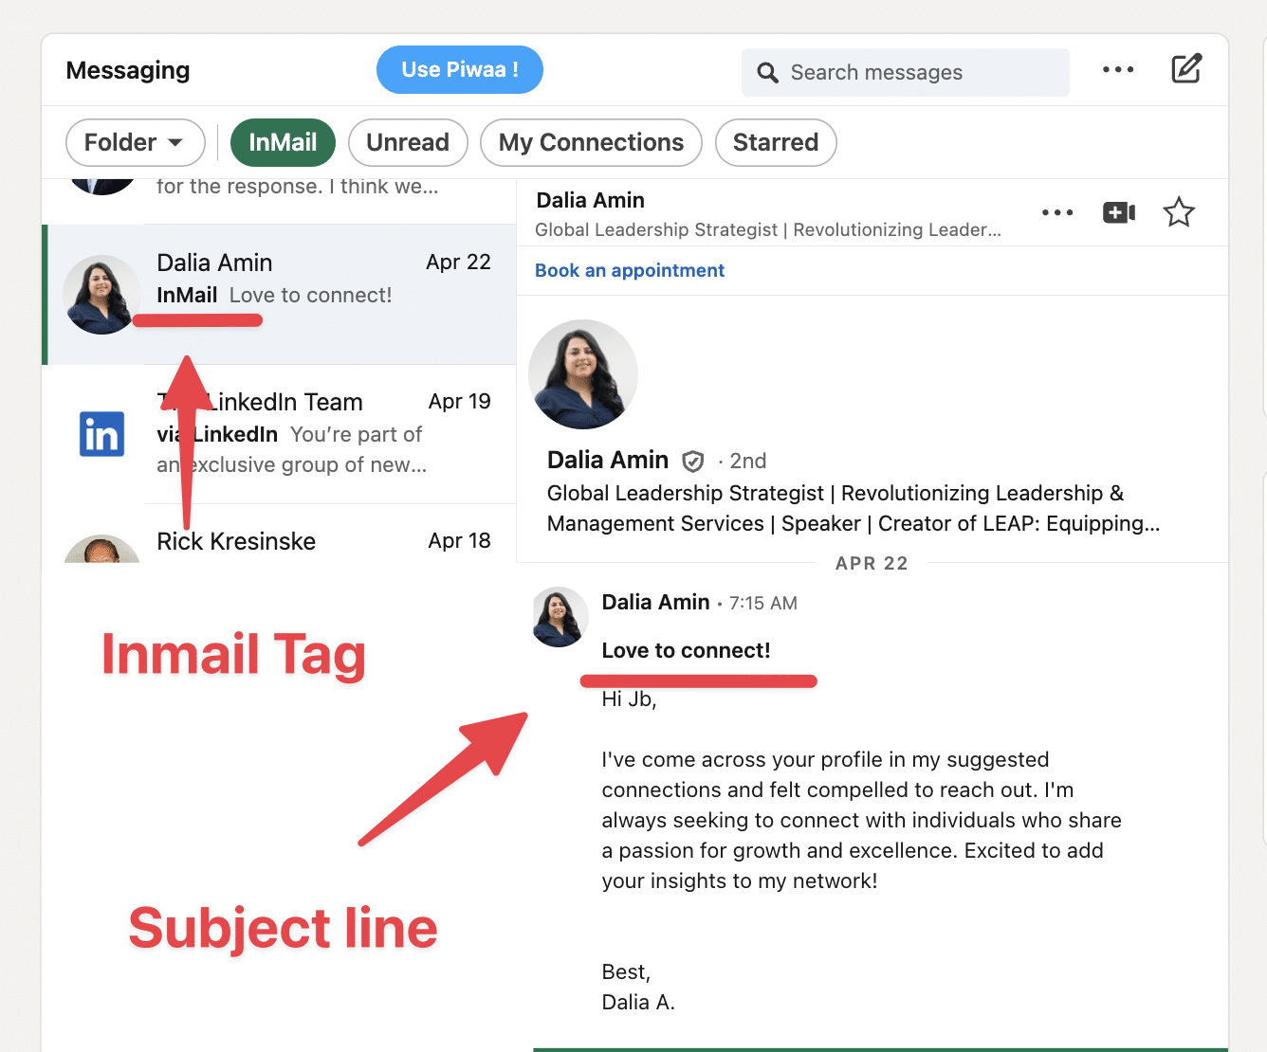1267x1052 pixels.
Task: Click the Use Piwaa ! button
Action: [460, 70]
